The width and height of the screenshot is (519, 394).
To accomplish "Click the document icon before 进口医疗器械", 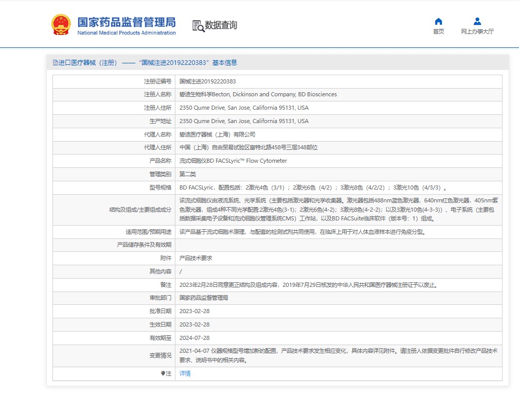I will coord(55,63).
